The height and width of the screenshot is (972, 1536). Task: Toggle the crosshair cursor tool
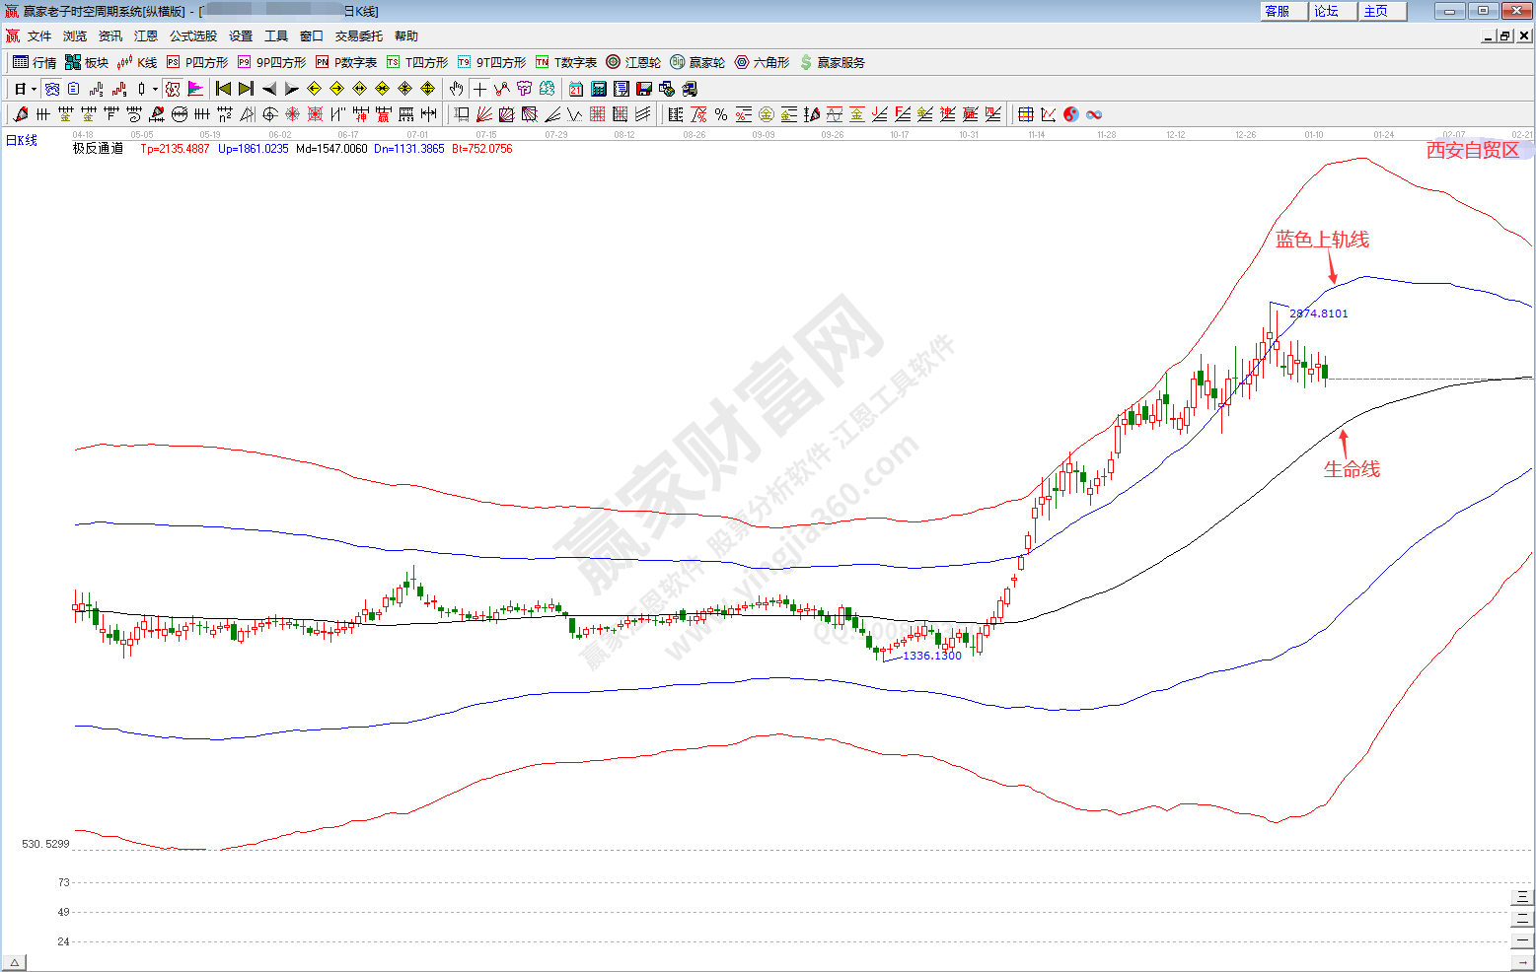[x=479, y=89]
